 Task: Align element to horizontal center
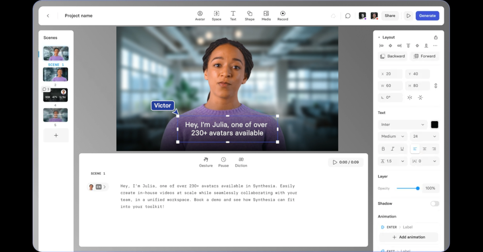(390, 46)
